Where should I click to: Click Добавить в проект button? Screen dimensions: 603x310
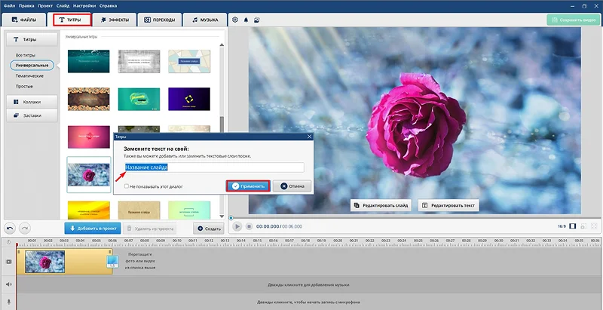click(93, 228)
